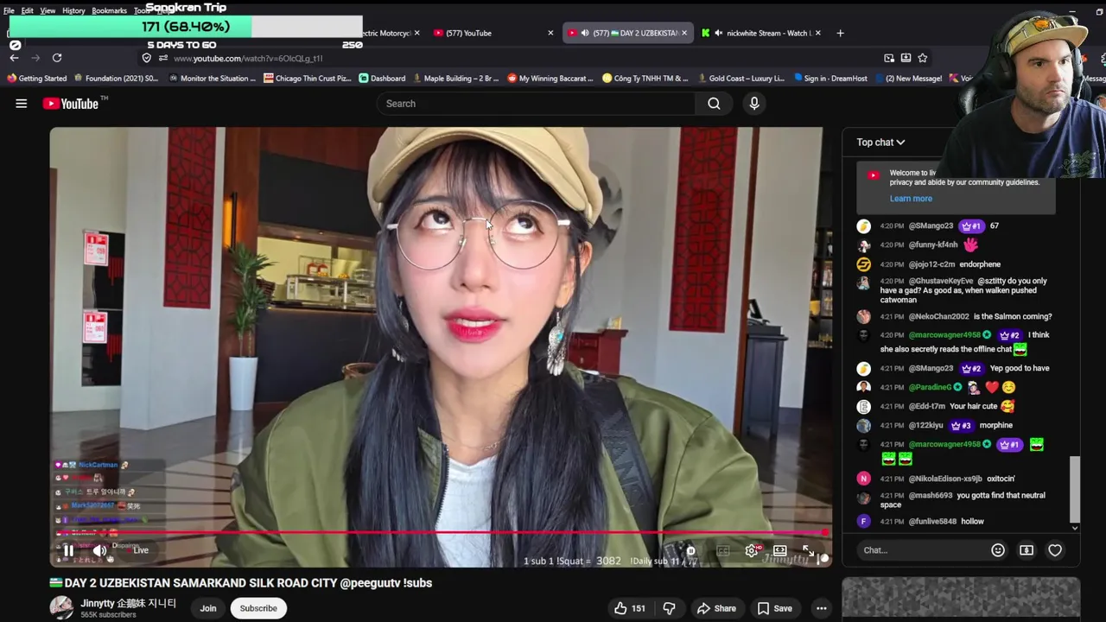
Task: Click the tracking protection shield icon
Action: pos(146,58)
